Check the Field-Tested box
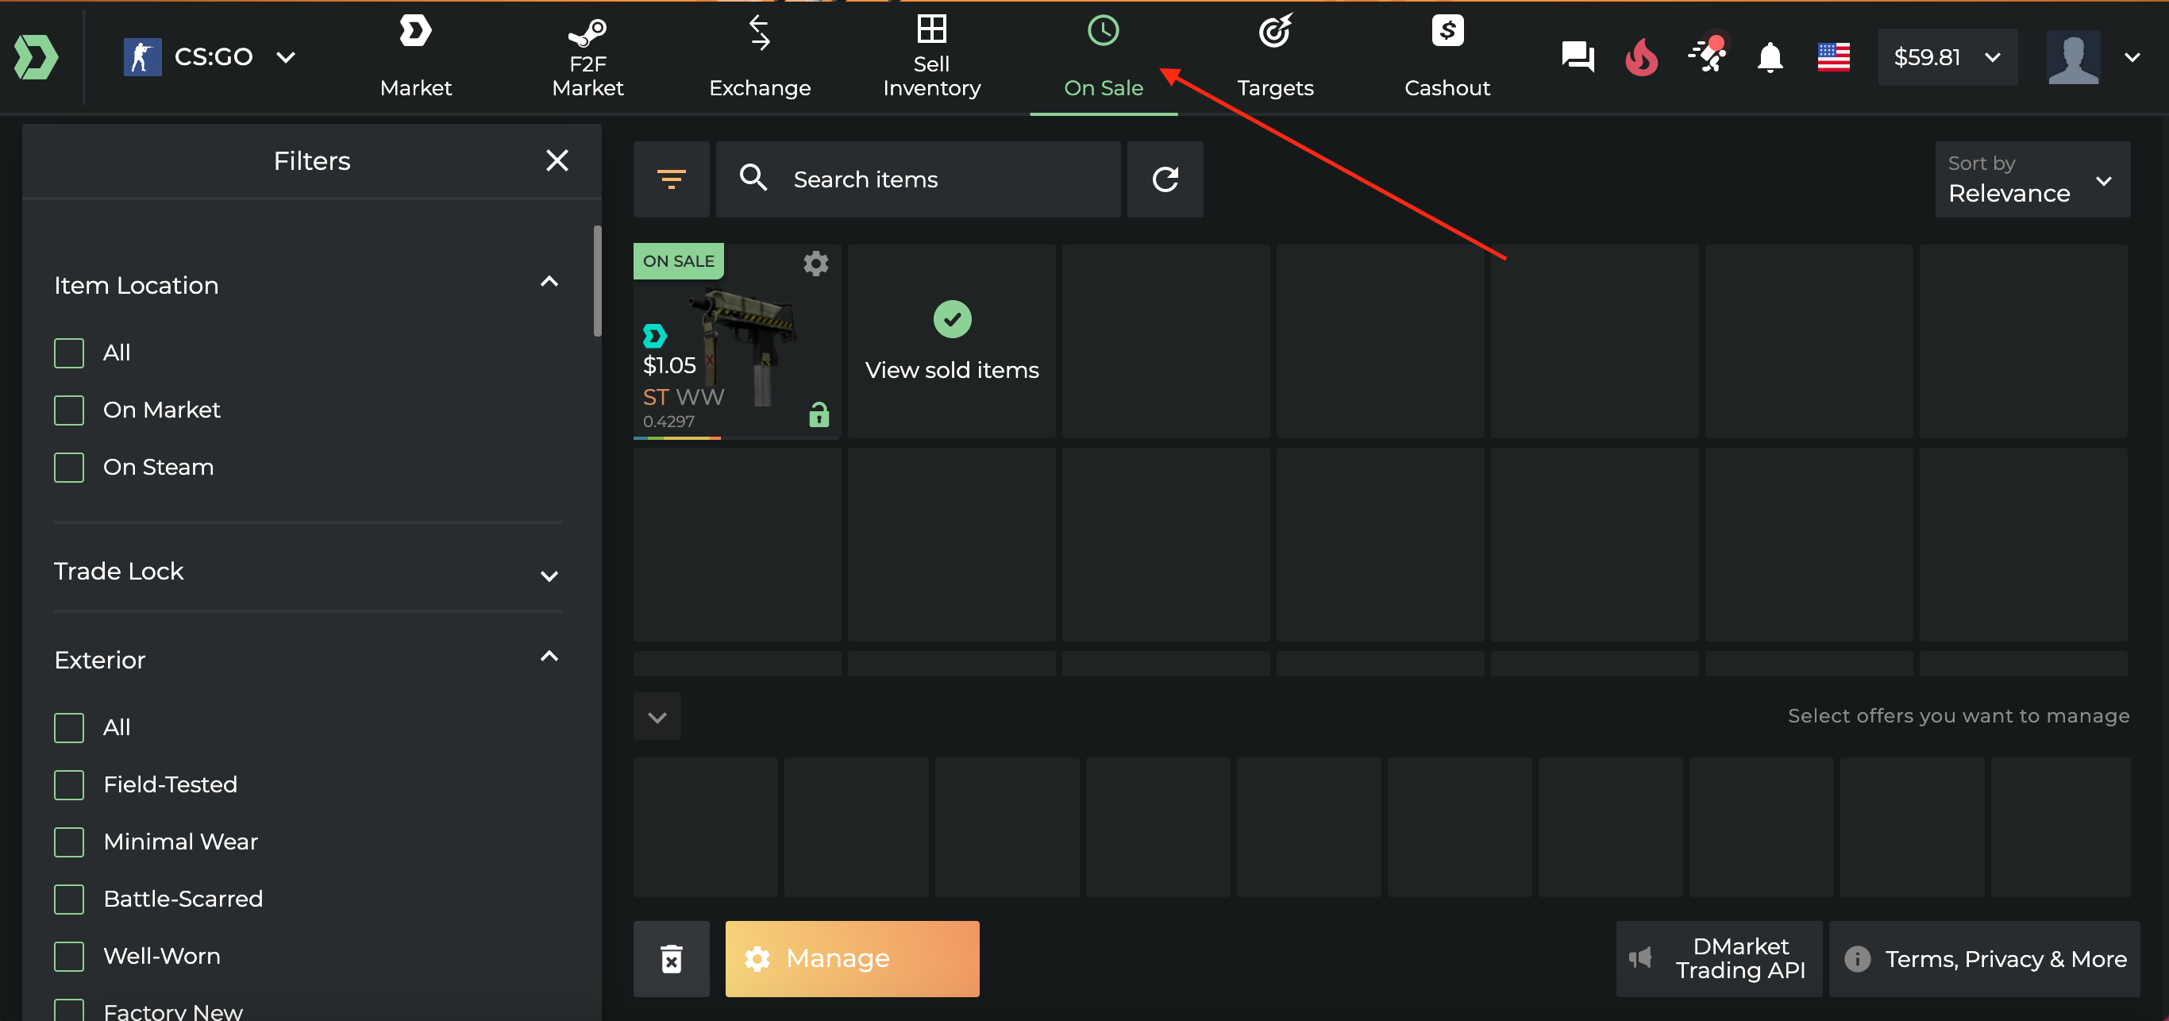Screen dimensions: 2169x1021 click(69, 784)
